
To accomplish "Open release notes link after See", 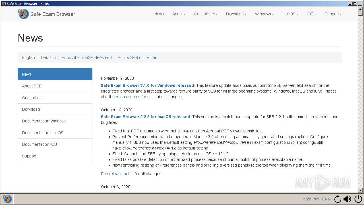I will tap(121, 174).
